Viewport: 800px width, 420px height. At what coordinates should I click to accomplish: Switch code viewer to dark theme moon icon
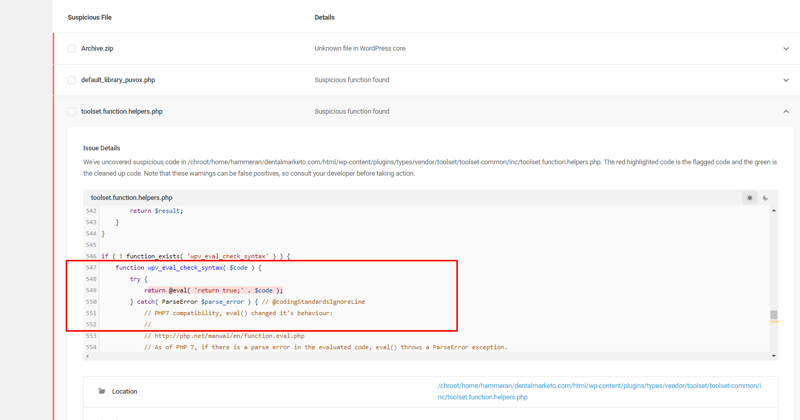[765, 198]
